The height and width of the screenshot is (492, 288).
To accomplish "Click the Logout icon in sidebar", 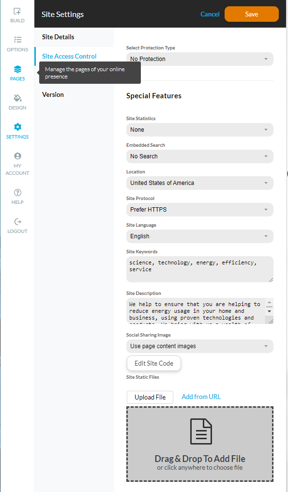I will click(x=17, y=221).
